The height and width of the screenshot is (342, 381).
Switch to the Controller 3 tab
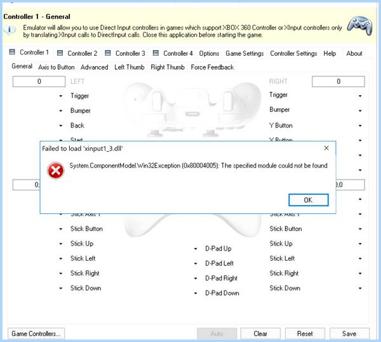click(x=125, y=53)
